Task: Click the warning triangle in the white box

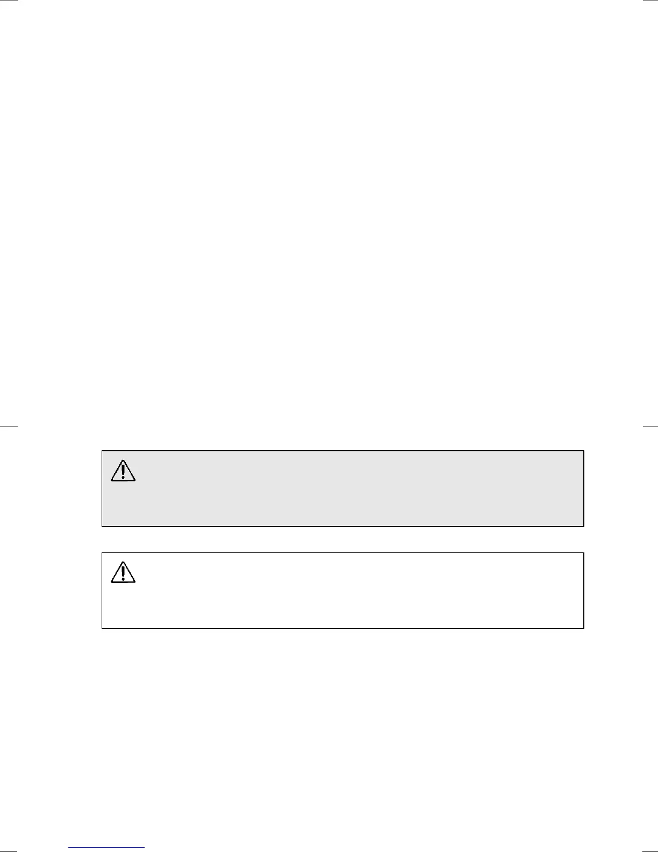Action: click(123, 572)
